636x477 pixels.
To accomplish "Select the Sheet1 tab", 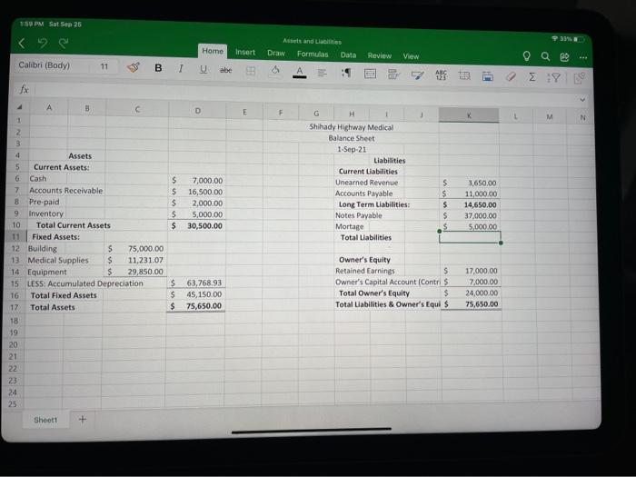I will (x=45, y=420).
